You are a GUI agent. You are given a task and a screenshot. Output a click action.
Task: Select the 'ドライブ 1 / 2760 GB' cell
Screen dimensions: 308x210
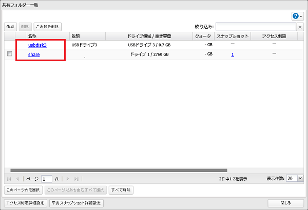coord(149,54)
